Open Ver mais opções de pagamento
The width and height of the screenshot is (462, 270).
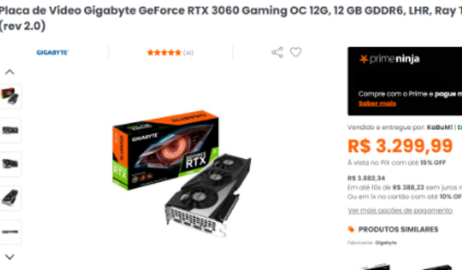click(x=400, y=211)
